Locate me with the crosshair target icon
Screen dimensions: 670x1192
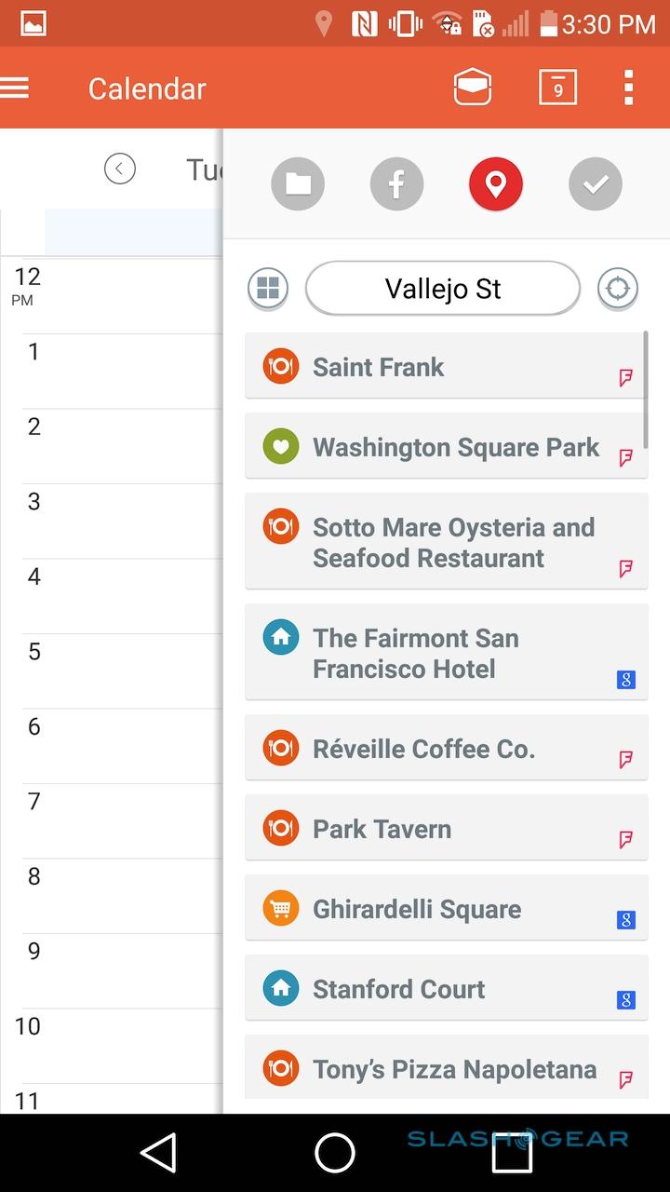tap(618, 289)
